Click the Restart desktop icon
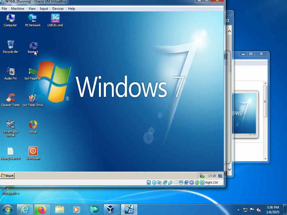 33,47
